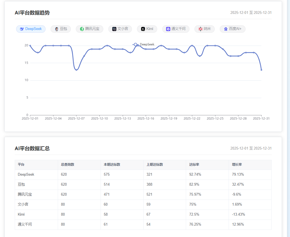Image resolution: width=290 pixels, height=237 pixels.
Task: Click the Kimi row name in table
Action: [21, 214]
